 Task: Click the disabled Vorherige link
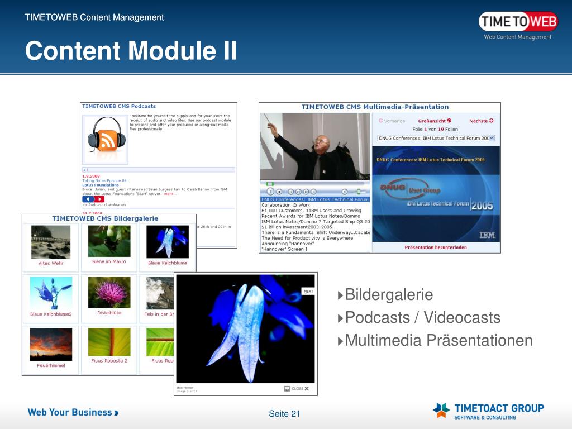(392, 121)
